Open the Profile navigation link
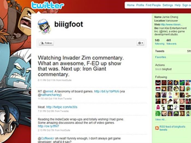191x143 pixels. pyautogui.click(x=140, y=5)
